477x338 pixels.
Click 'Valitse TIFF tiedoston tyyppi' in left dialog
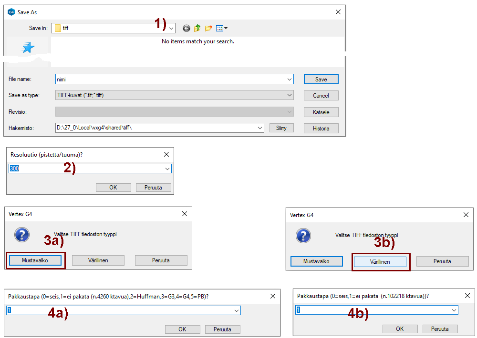tap(85, 234)
